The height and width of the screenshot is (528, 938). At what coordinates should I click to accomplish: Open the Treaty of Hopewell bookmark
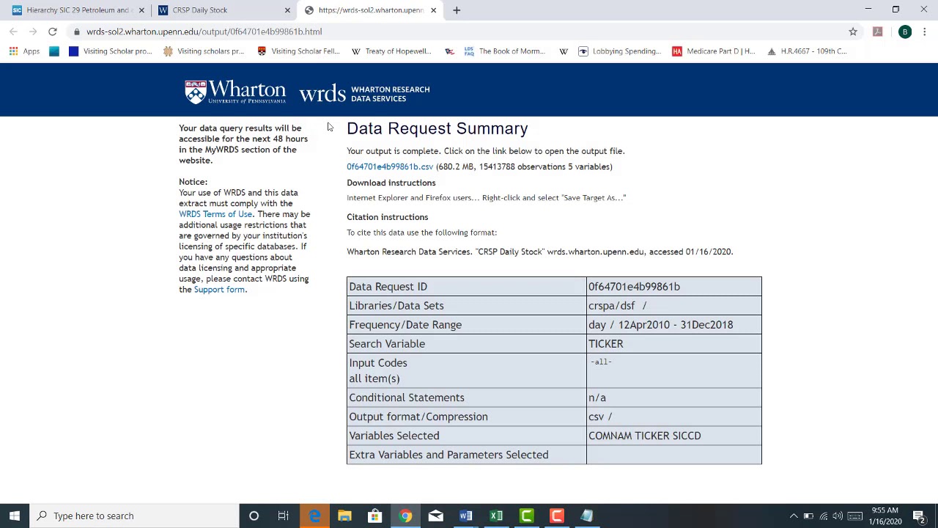point(392,51)
